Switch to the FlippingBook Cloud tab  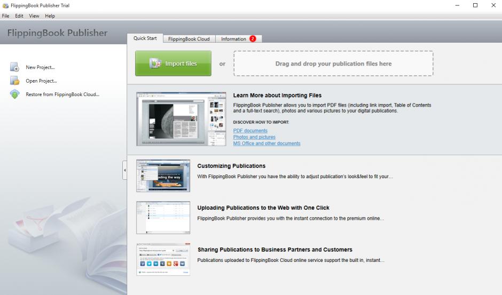tap(189, 39)
